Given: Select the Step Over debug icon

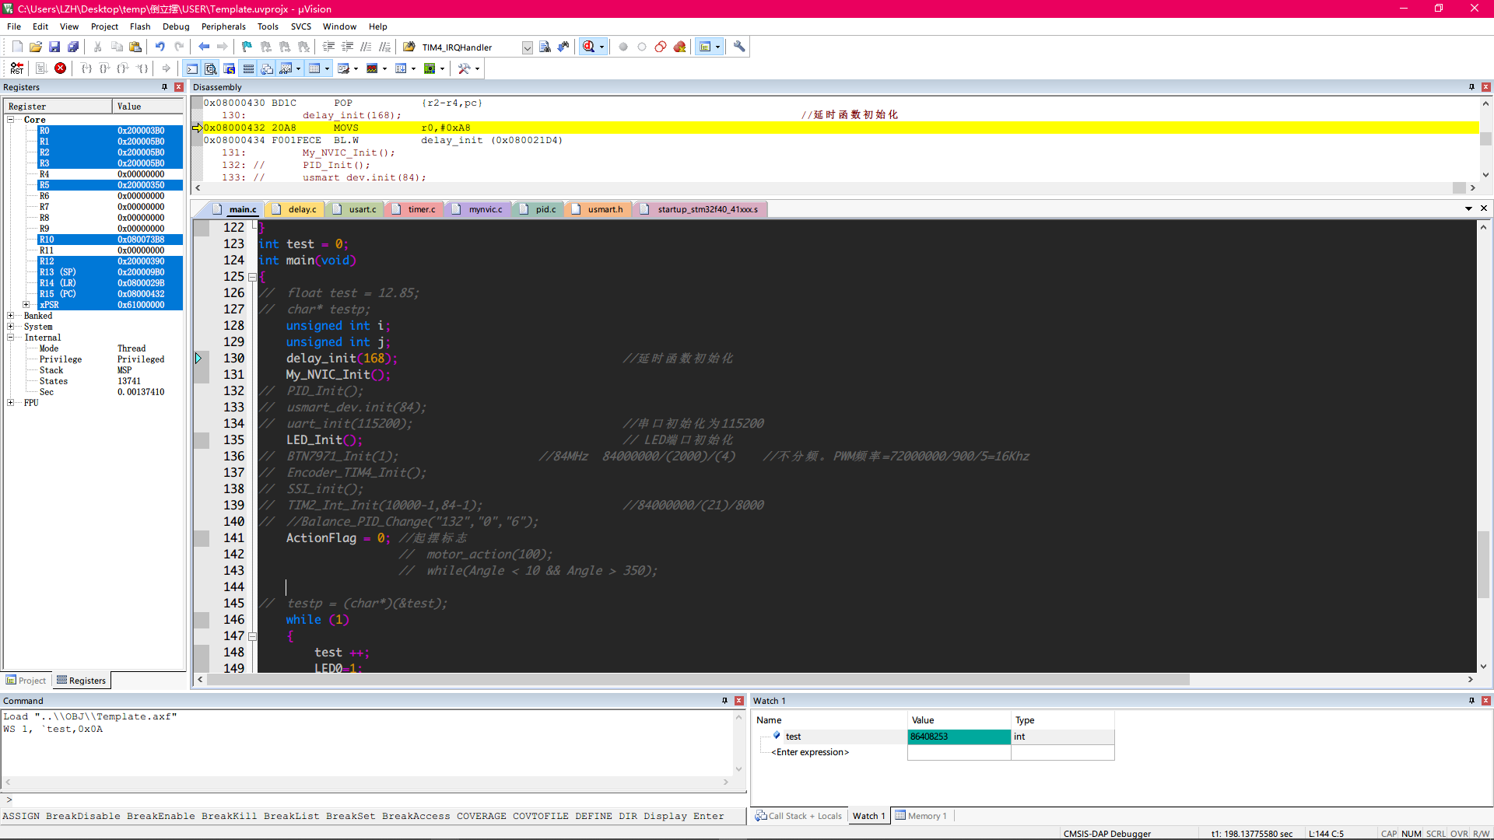Looking at the screenshot, I should pyautogui.click(x=105, y=68).
